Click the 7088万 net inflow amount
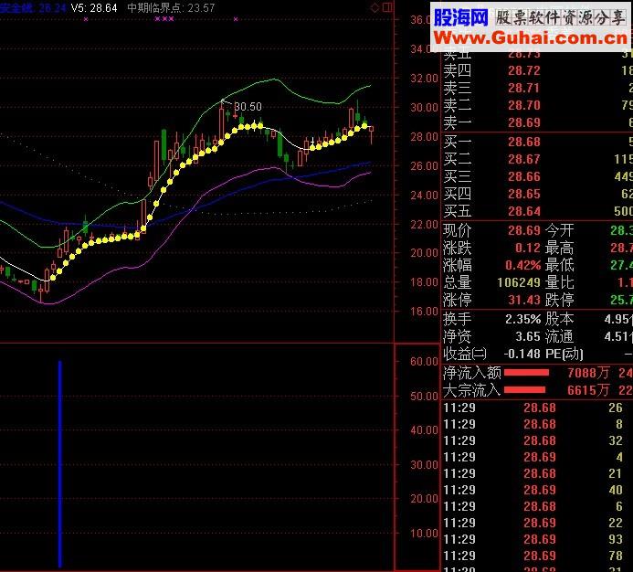 (588, 373)
